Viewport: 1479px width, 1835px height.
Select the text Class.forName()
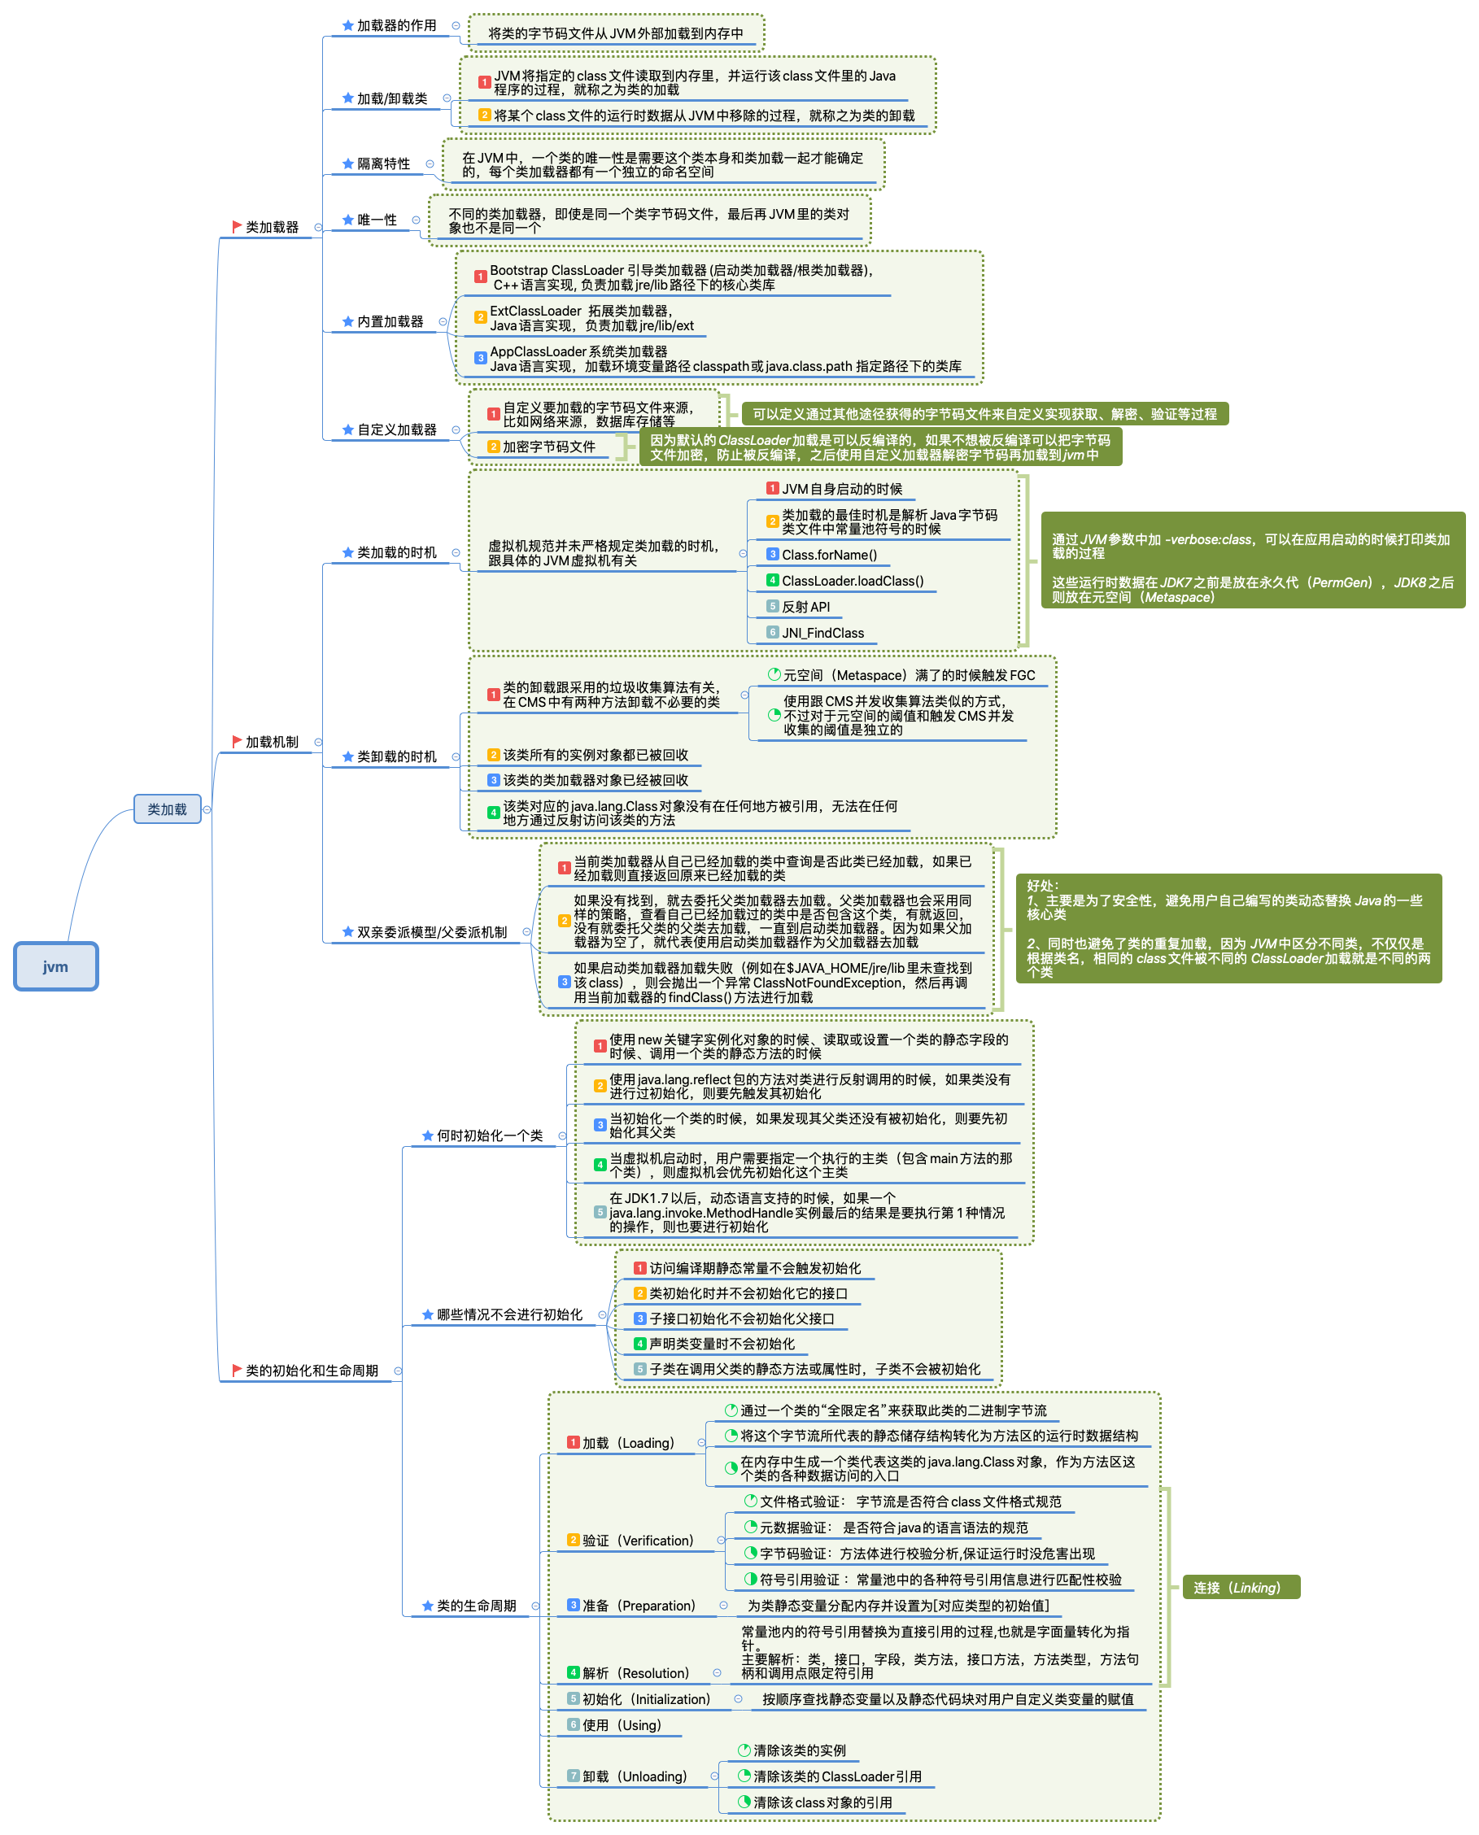(x=829, y=555)
